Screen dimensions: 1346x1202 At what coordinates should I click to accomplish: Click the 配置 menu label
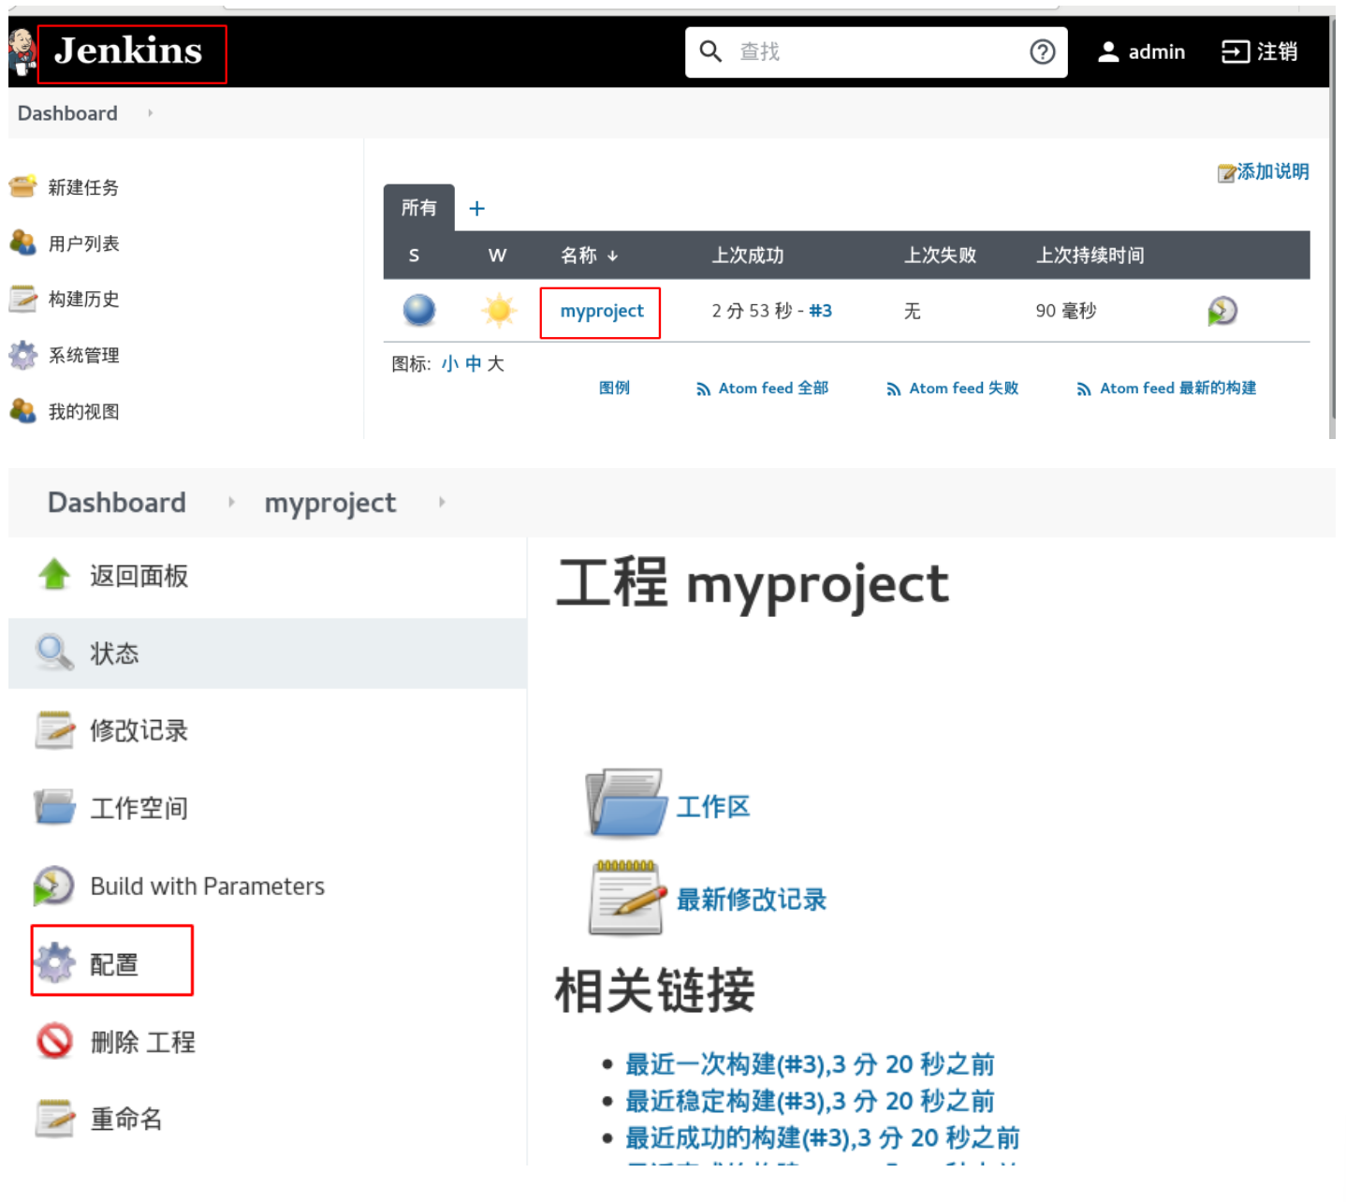coord(114,963)
